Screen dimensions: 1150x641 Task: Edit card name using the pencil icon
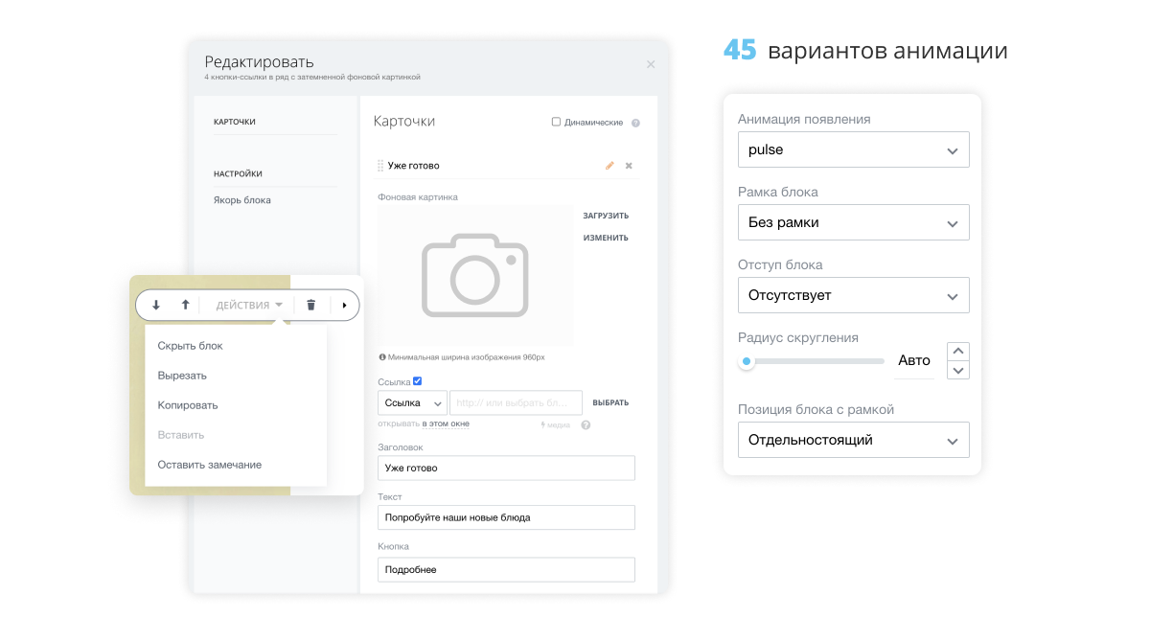(x=609, y=165)
